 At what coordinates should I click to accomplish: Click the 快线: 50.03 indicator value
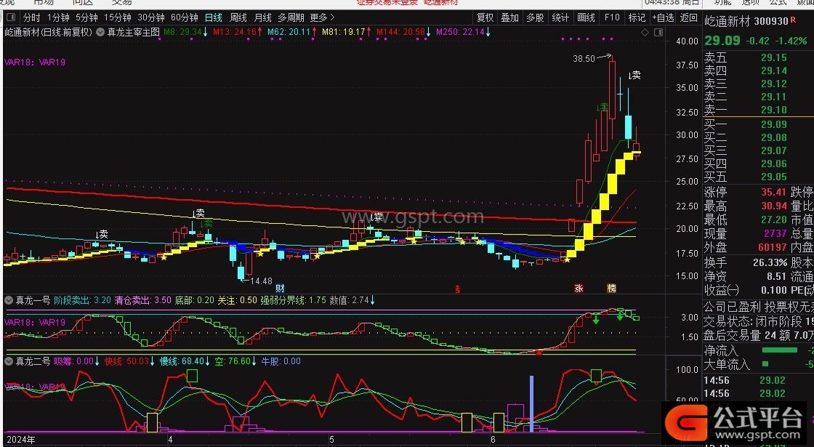(130, 361)
